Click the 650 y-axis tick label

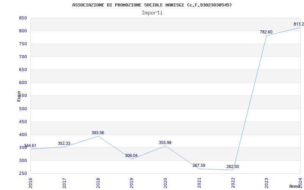point(23,70)
